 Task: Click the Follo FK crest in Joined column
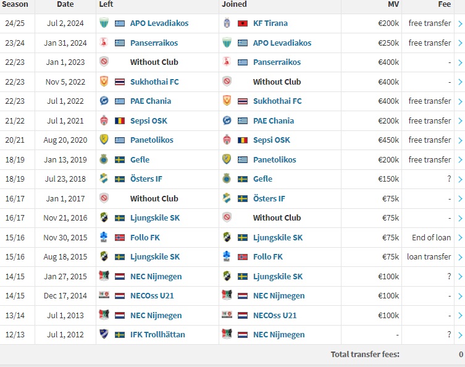(227, 256)
